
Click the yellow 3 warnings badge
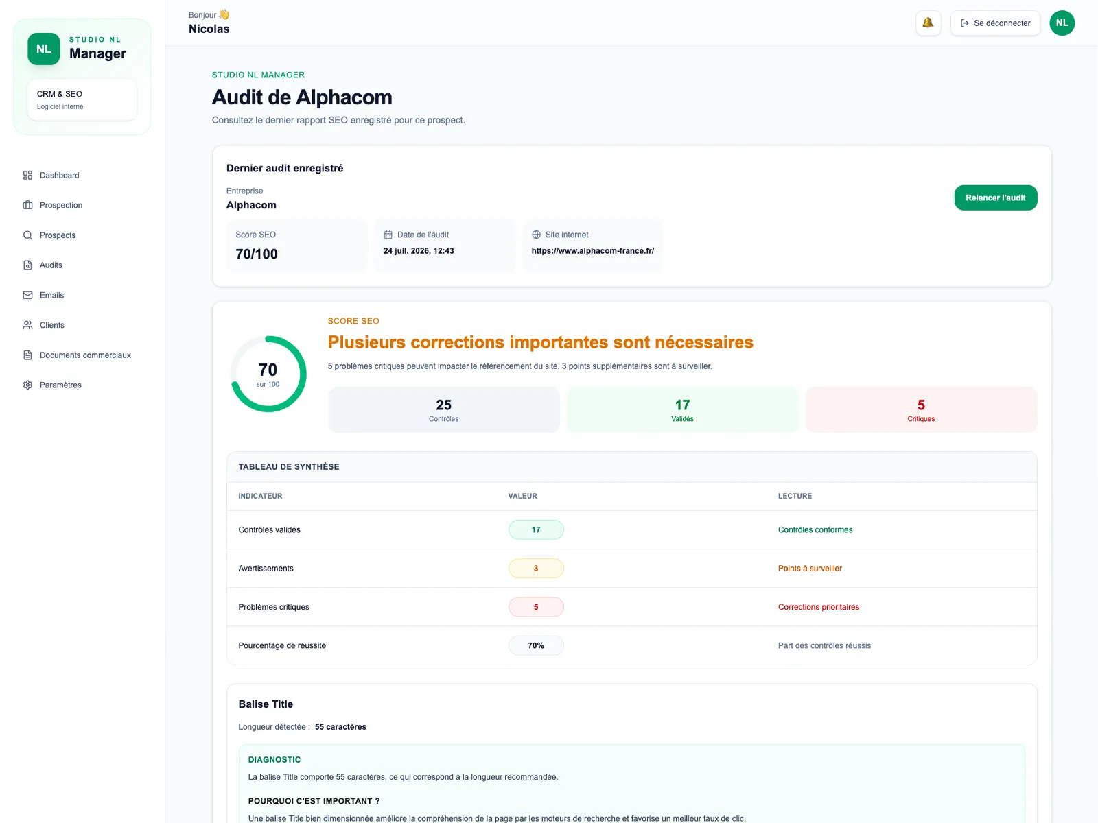pyautogui.click(x=536, y=569)
